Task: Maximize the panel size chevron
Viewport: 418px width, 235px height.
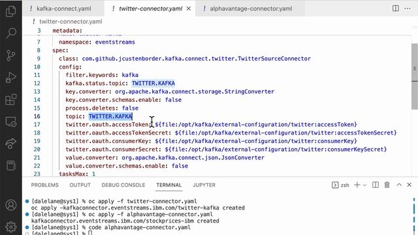Action: pyautogui.click(x=399, y=185)
